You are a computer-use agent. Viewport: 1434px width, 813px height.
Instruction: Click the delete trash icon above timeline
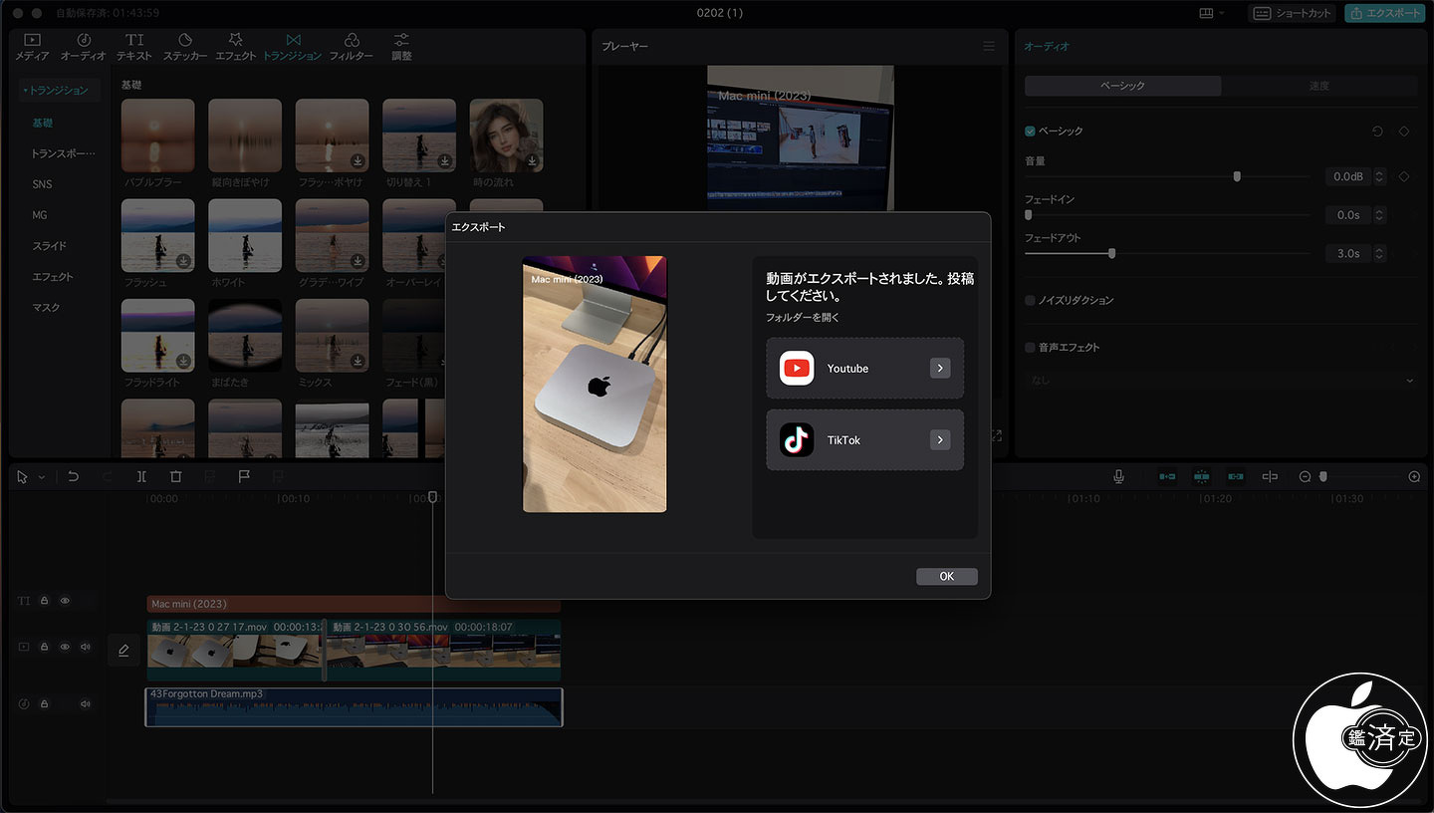pos(176,477)
